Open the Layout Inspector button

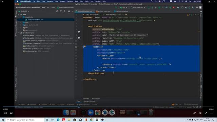pyautogui.click(x=191, y=105)
